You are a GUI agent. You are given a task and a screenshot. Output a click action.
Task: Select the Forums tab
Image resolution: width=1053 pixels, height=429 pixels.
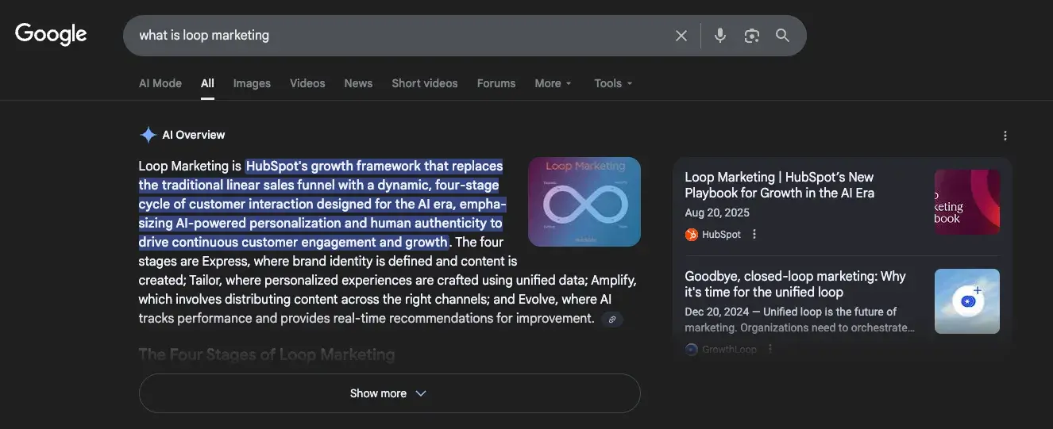[x=496, y=83]
